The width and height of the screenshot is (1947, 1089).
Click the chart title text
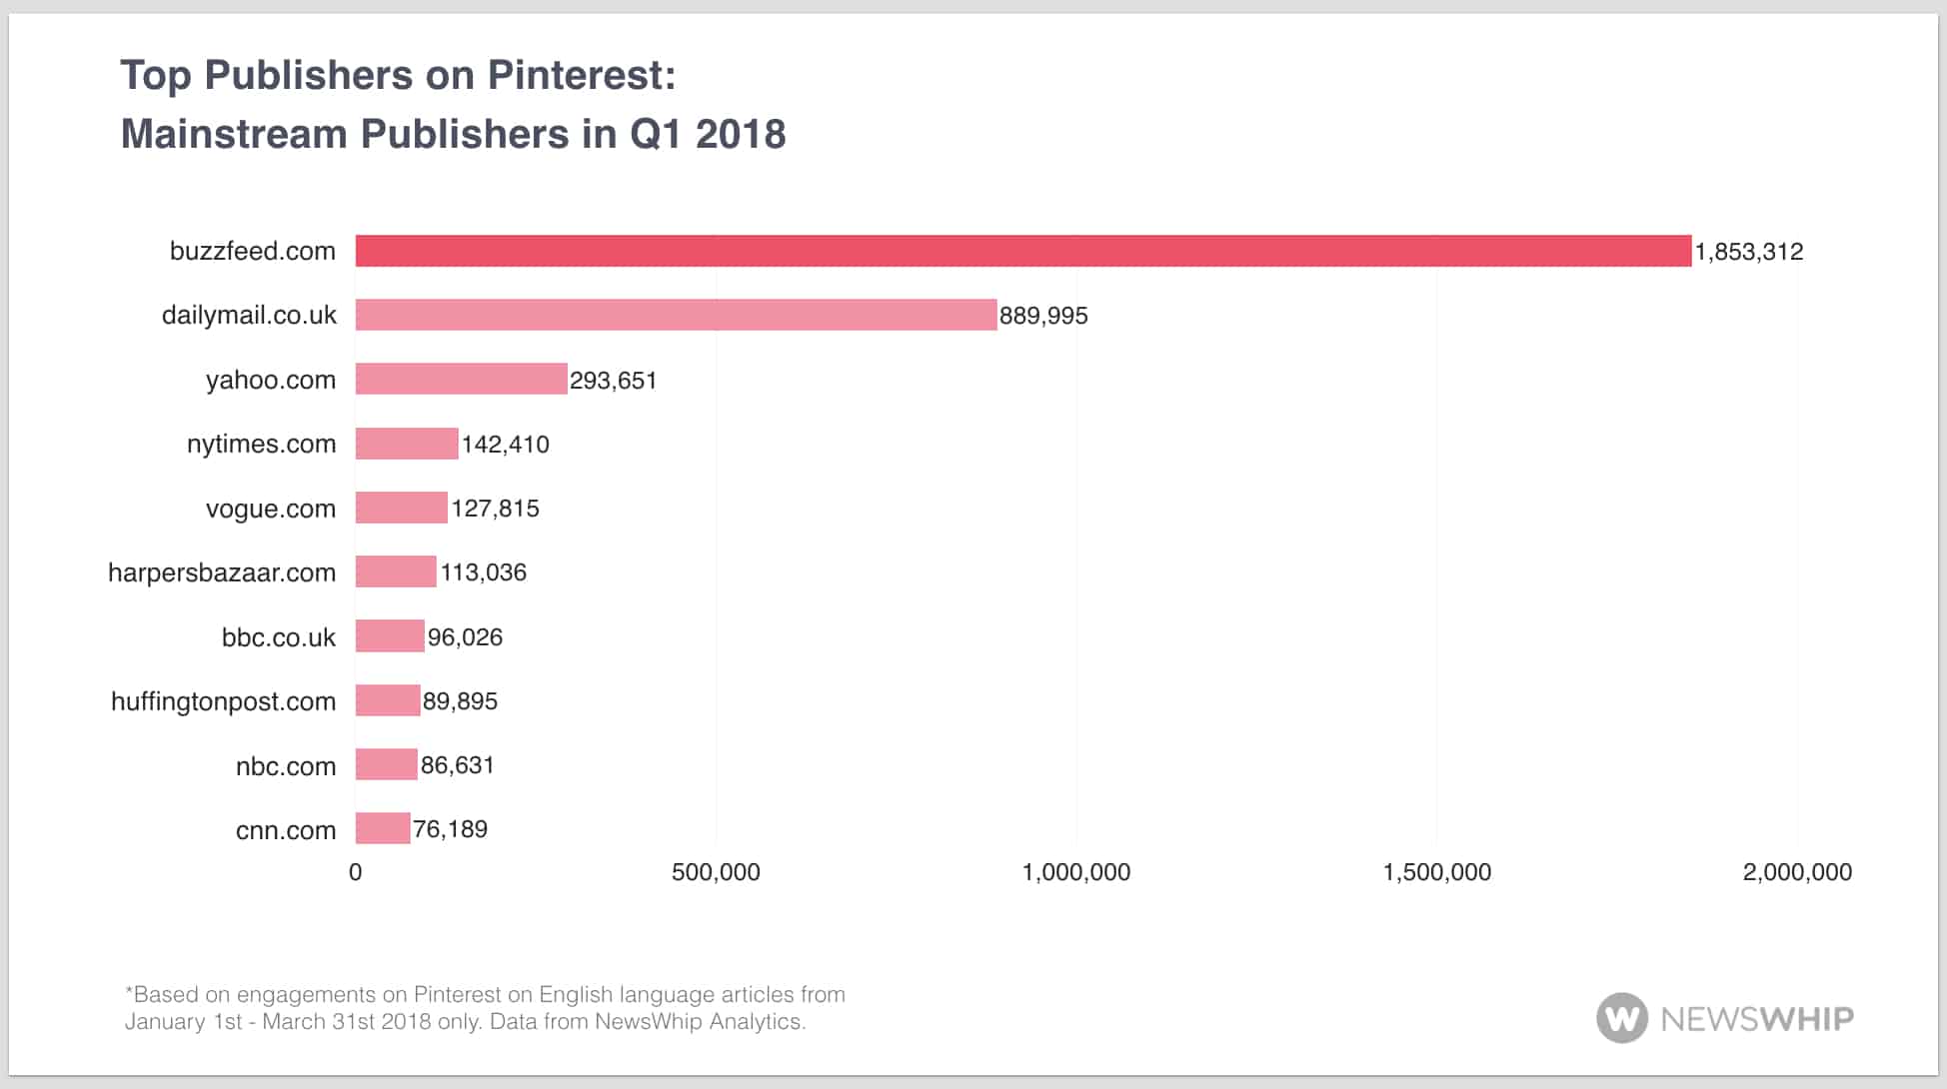[453, 105]
